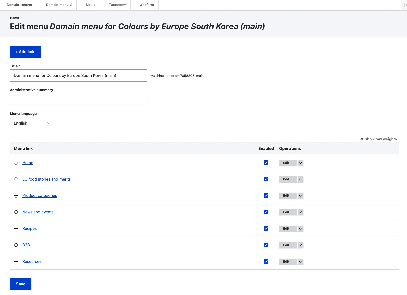
Task: Save the menu changes
Action: (x=21, y=284)
